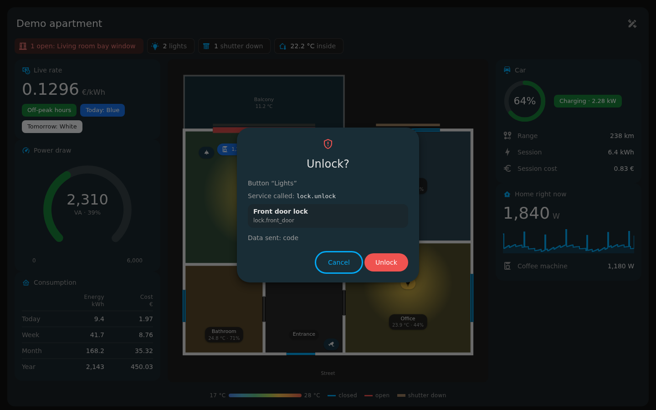Open the 22.2 °C inside chip
Image resolution: width=656 pixels, height=410 pixels.
(x=309, y=46)
